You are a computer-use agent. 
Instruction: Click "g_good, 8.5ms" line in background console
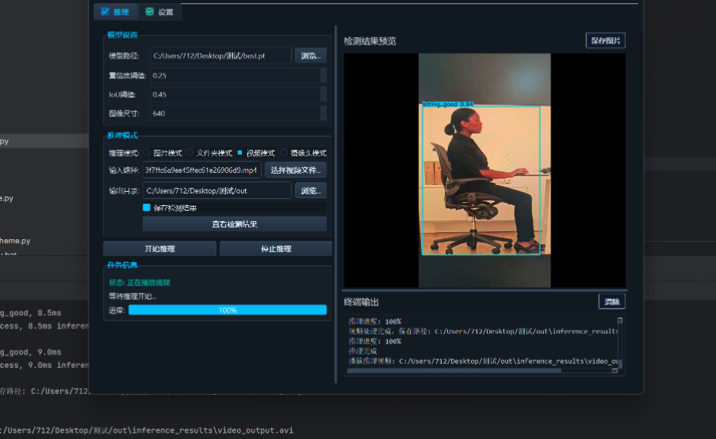pyautogui.click(x=31, y=313)
